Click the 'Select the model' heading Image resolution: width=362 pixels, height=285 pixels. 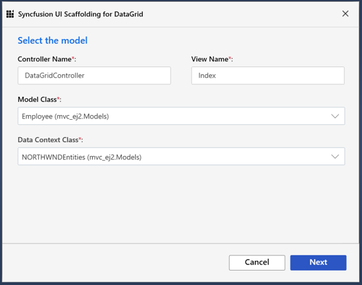coord(53,40)
